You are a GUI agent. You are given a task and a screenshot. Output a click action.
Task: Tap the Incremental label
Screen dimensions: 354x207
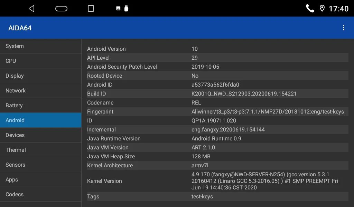tap(101, 129)
